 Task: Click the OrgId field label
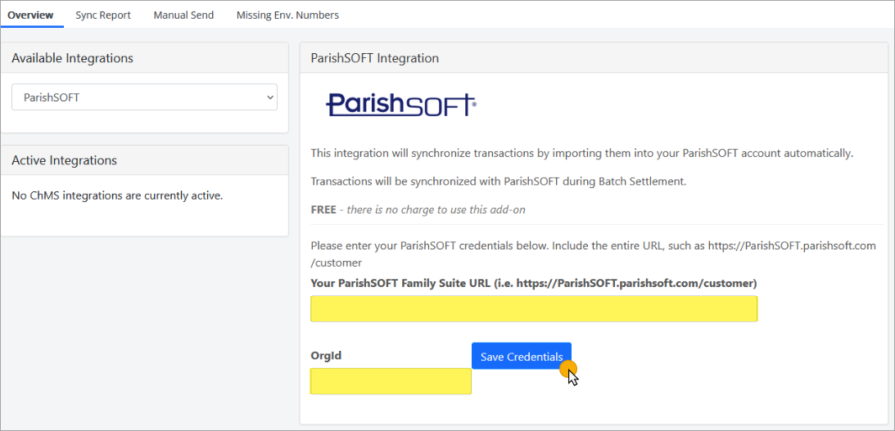326,357
